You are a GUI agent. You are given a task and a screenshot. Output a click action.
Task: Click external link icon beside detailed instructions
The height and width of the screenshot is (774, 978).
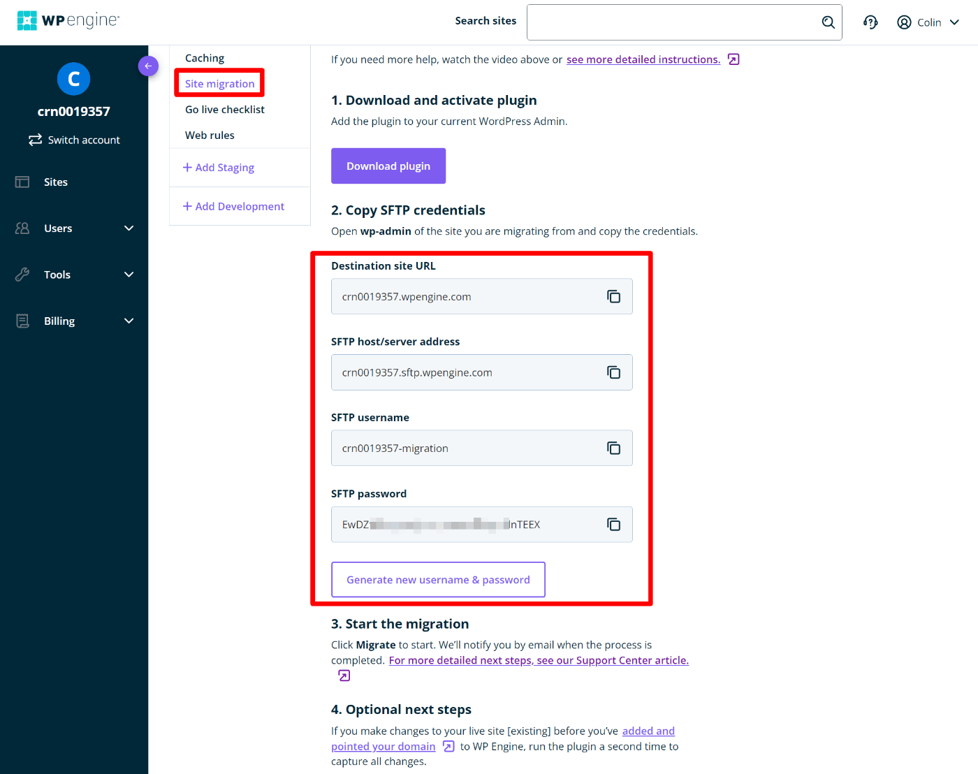[733, 59]
